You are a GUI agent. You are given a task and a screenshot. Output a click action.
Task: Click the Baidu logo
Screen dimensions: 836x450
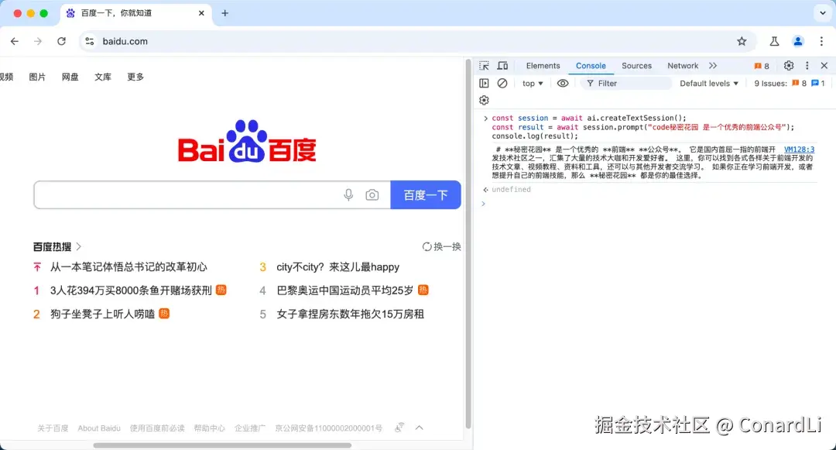(247, 141)
